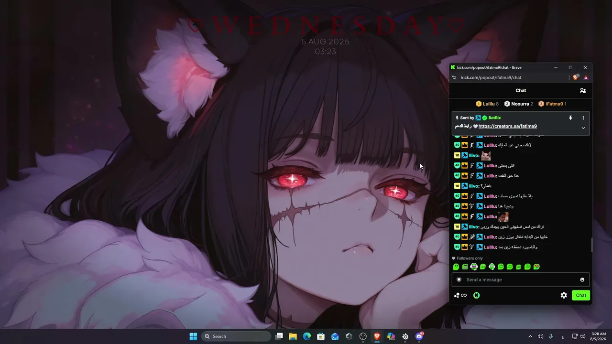Image resolution: width=612 pixels, height=344 pixels.
Task: Click the green Kick K icon
Action: (477, 295)
